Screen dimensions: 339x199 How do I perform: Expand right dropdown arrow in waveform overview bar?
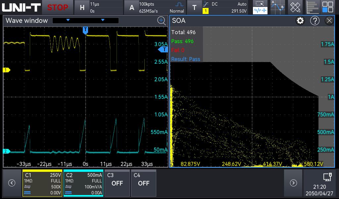tap(103, 20)
